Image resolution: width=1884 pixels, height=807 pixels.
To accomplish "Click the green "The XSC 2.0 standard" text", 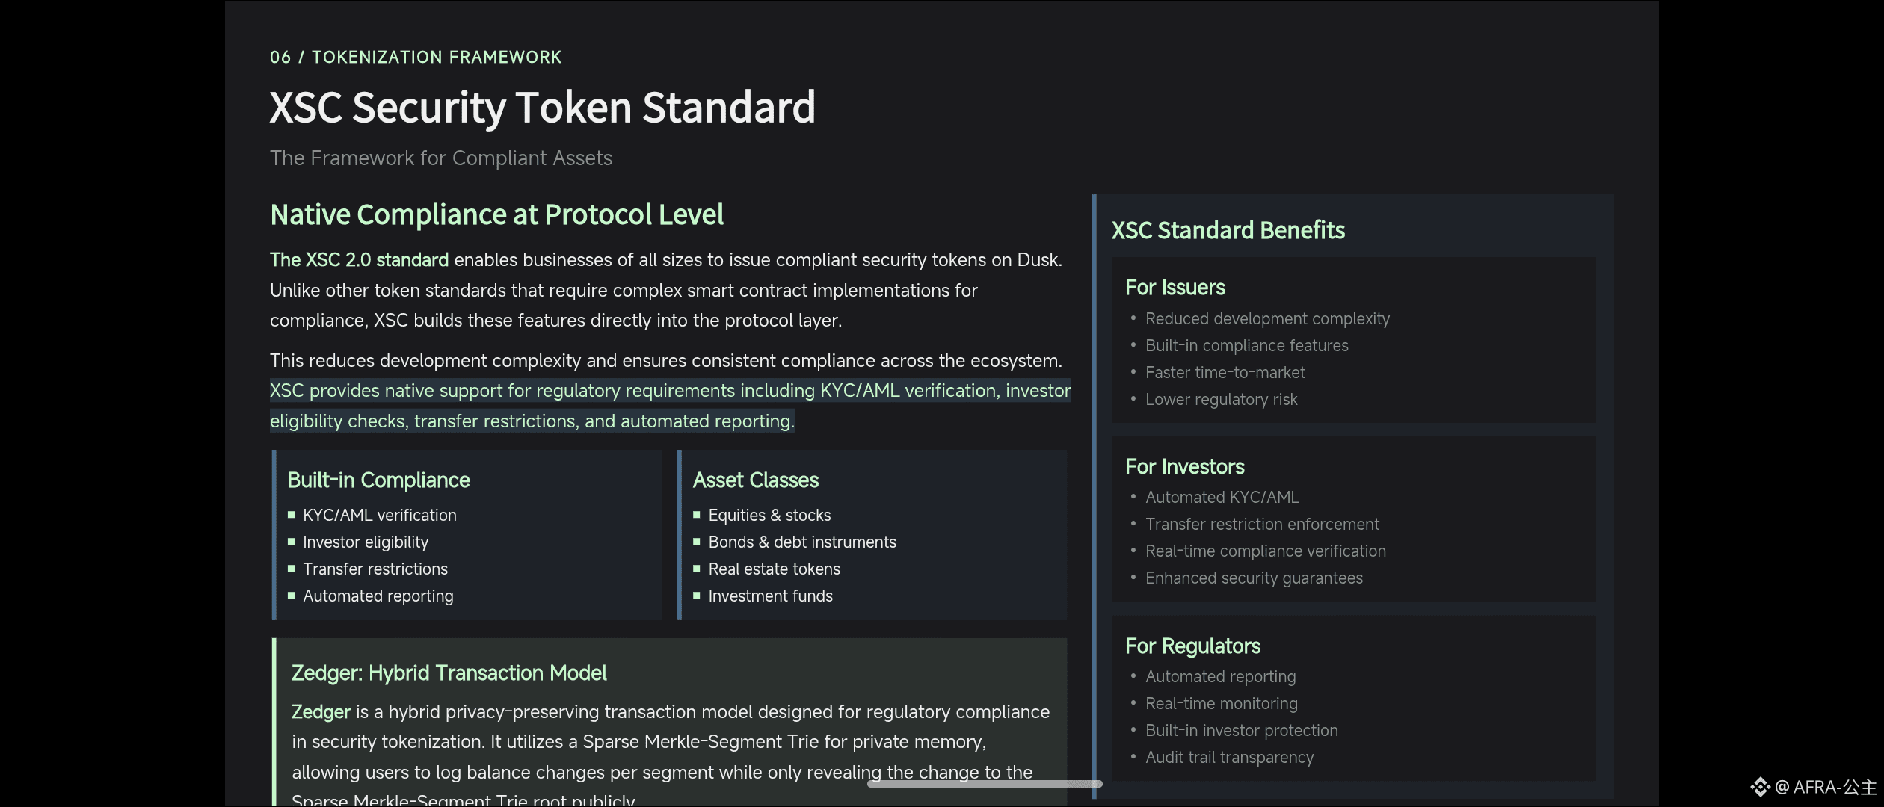I will (x=359, y=260).
